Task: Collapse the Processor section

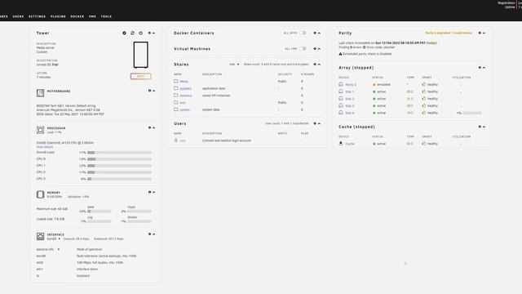Action: click(153, 127)
